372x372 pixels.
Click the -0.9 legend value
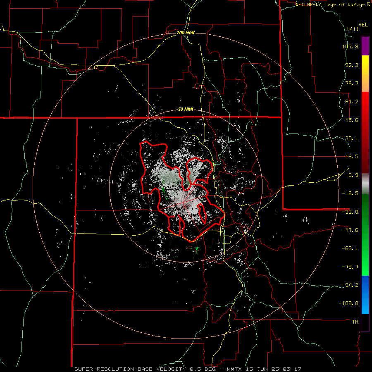click(x=352, y=175)
